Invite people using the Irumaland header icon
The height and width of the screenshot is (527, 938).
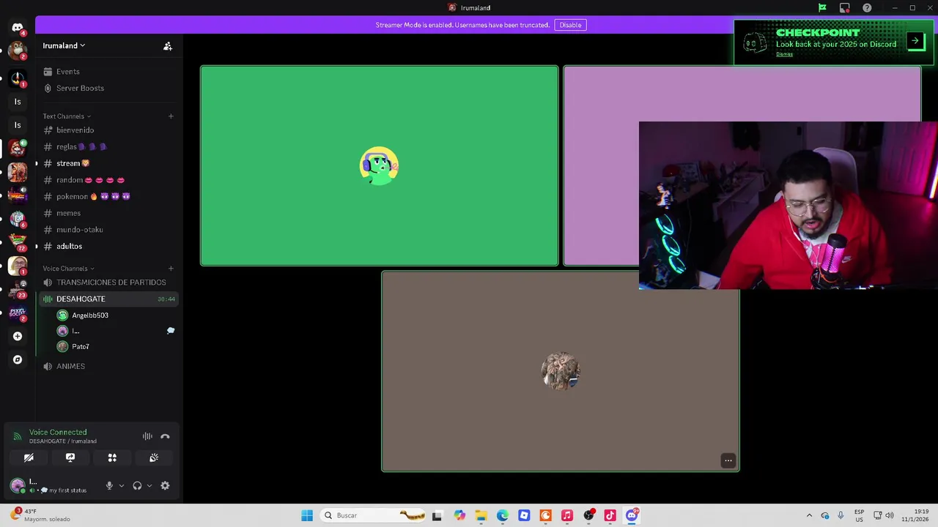pyautogui.click(x=168, y=46)
